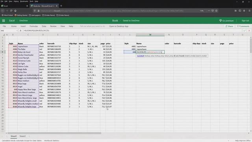Reload the page in the browser
The width and height of the screenshot is (252, 142).
pyautogui.click(x=11, y=11)
